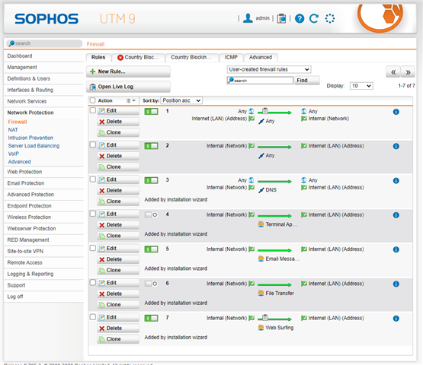423x365 pixels.
Task: Show info icon for rule 1
Action: tap(396, 112)
